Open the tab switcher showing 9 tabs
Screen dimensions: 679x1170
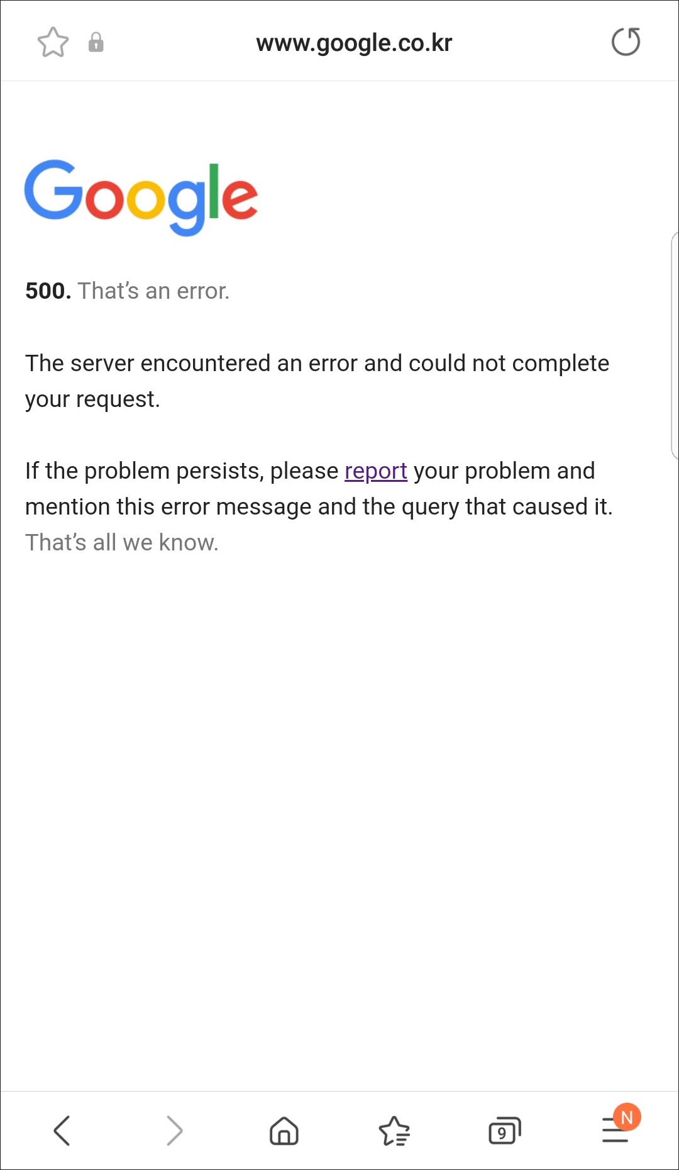tap(505, 1130)
